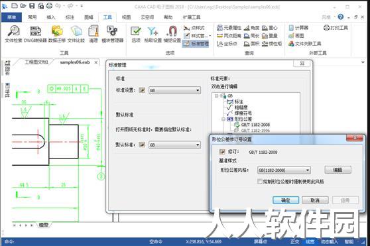Open the 文件检索 file search tool
This screenshot has width=370, height=246.
click(13, 34)
